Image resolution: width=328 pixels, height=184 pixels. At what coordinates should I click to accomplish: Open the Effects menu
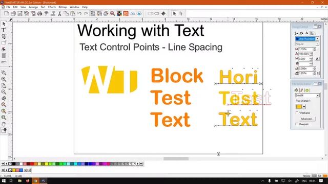coord(52,7)
